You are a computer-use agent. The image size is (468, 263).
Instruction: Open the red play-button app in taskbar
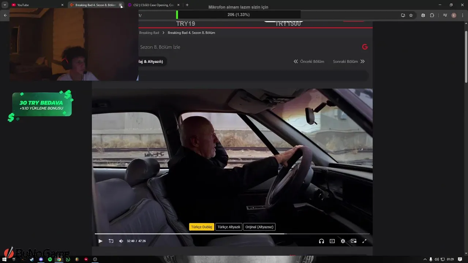pyautogui.click(x=86, y=259)
